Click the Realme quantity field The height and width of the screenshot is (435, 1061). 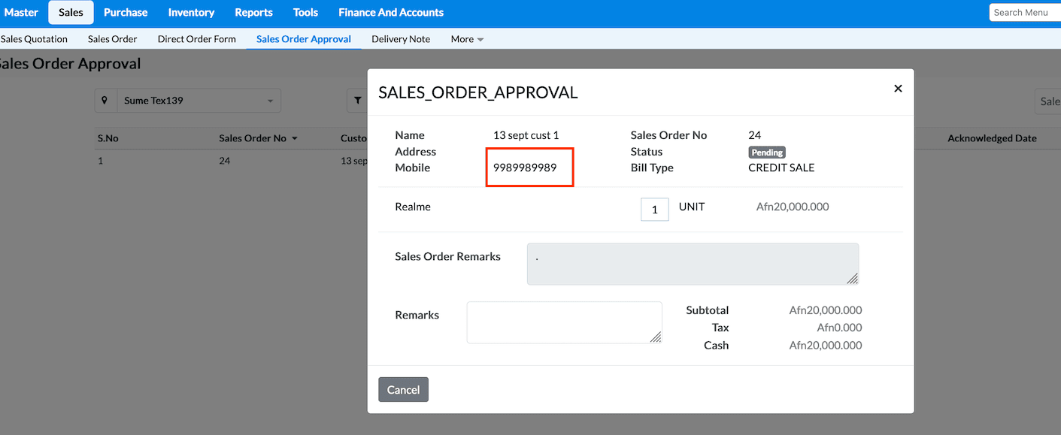click(x=654, y=210)
